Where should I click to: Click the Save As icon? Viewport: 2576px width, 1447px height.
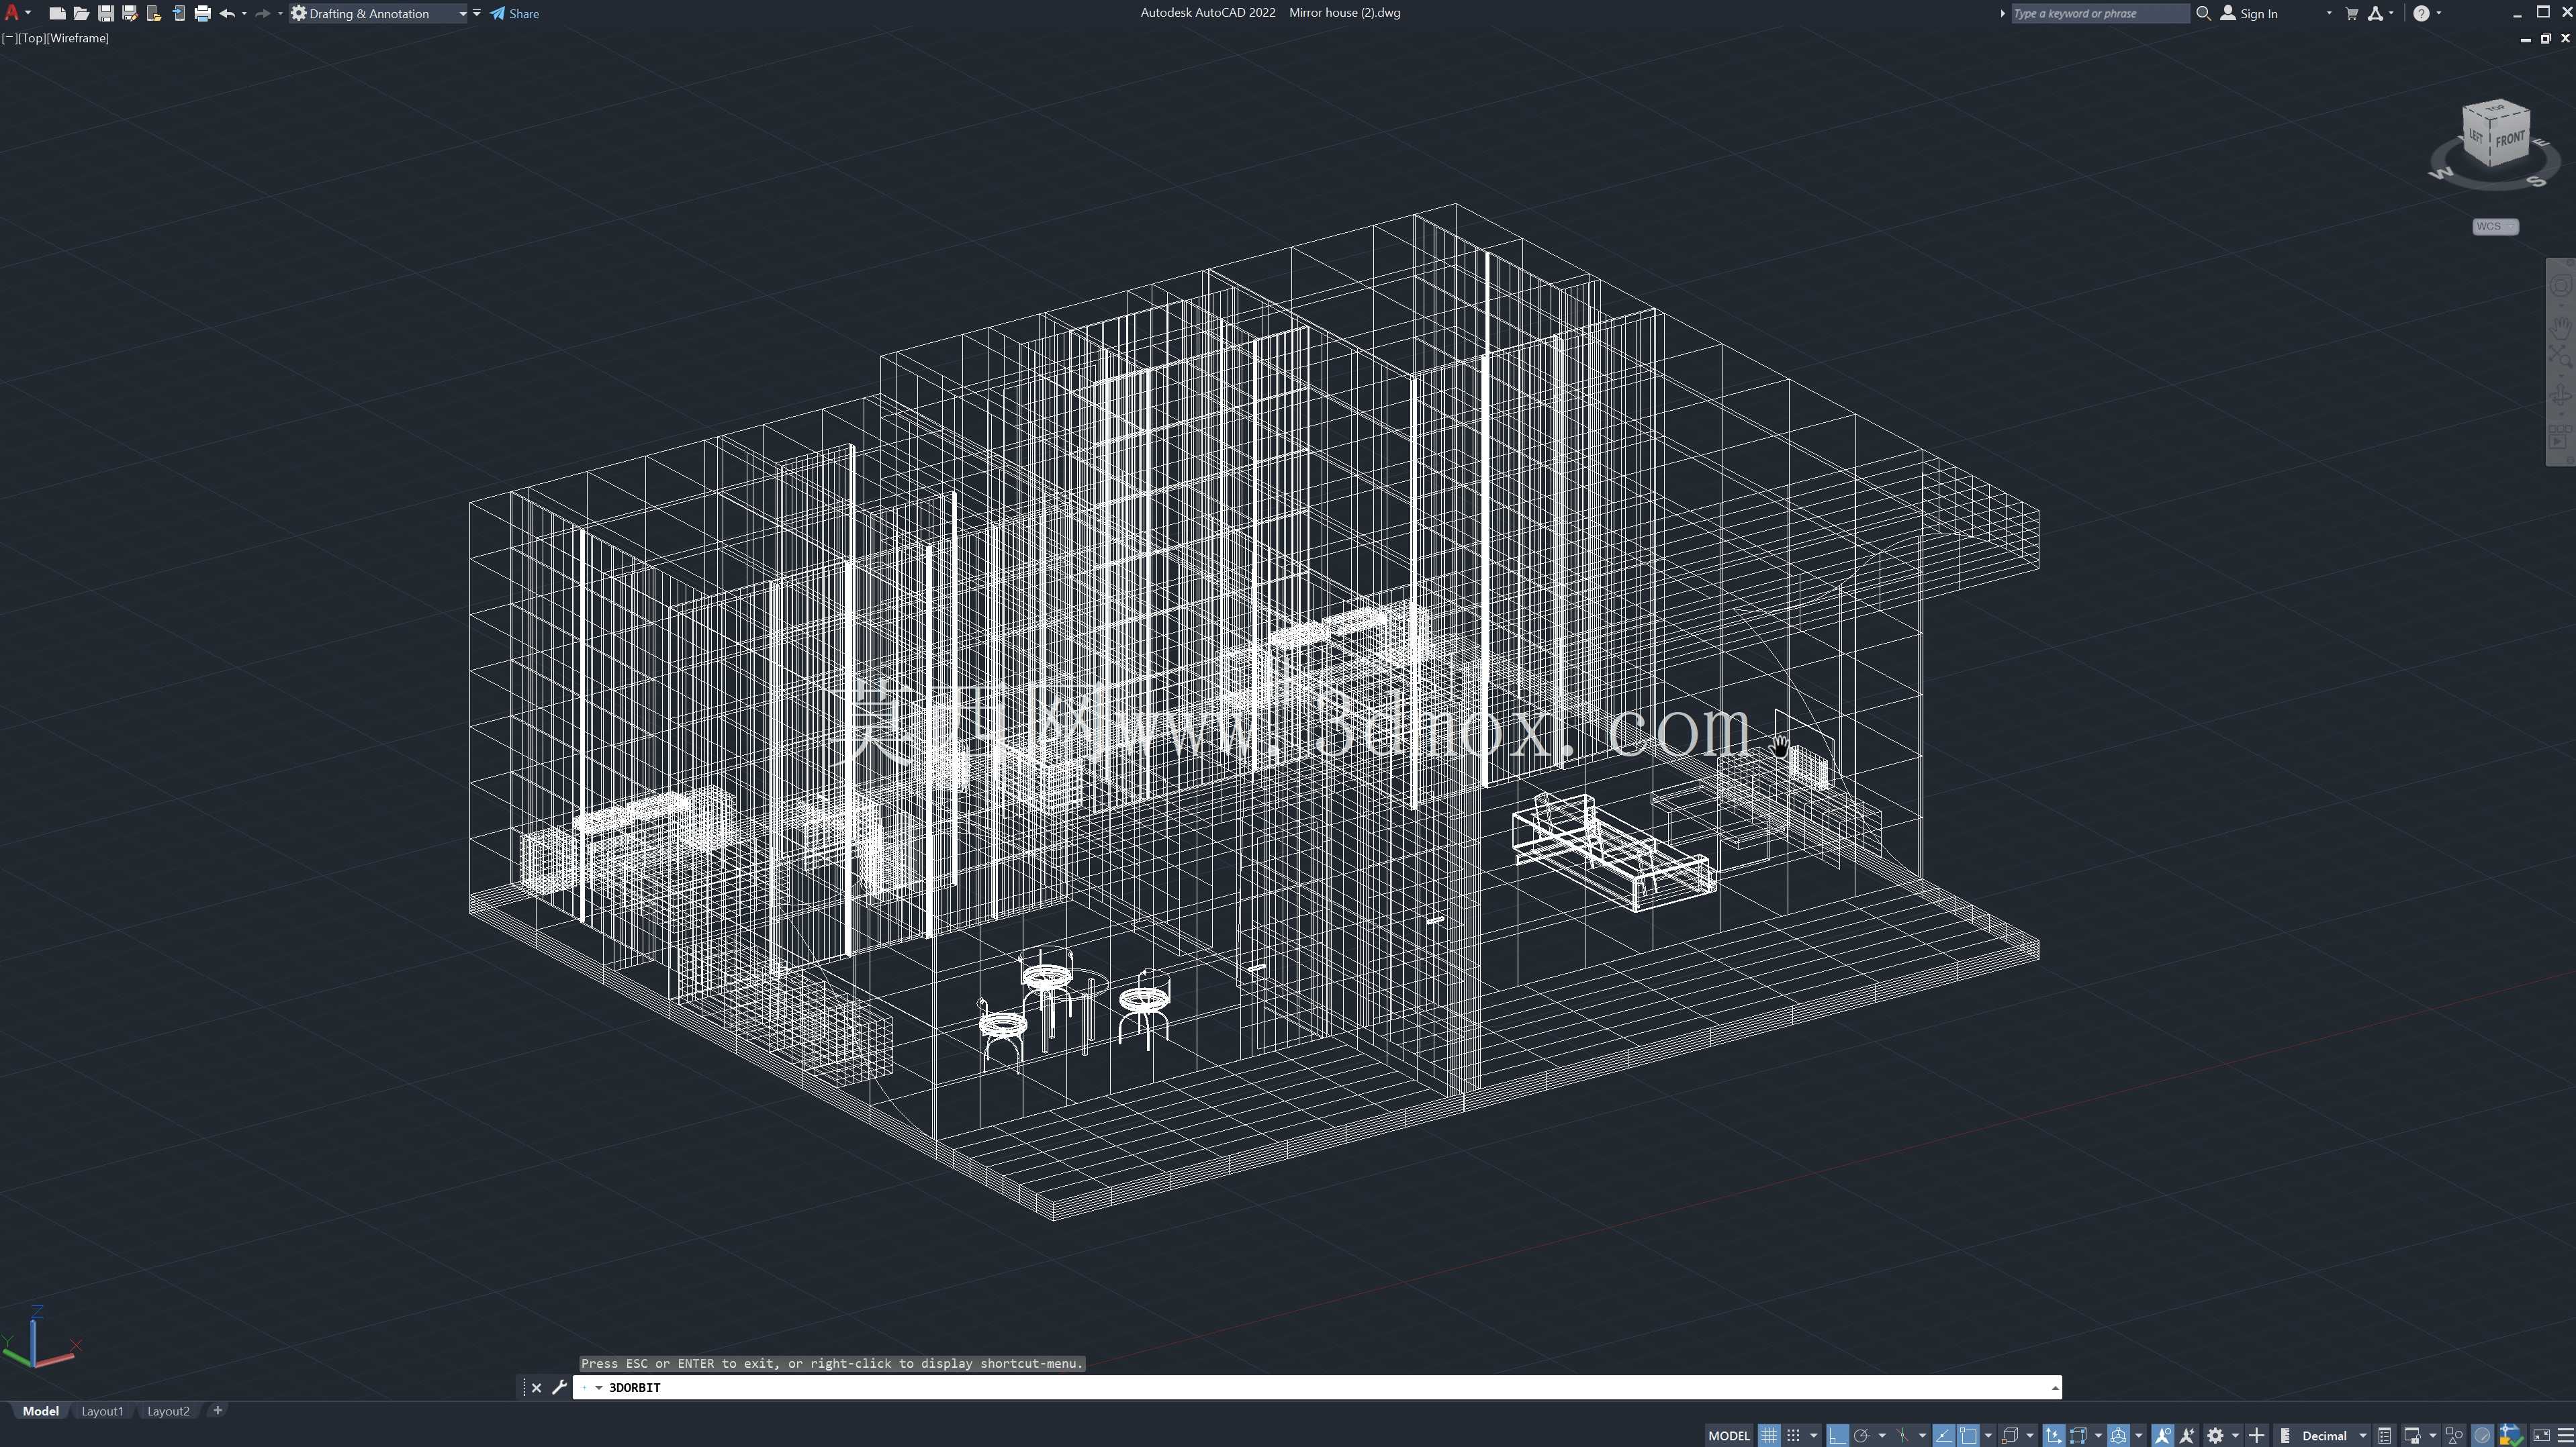tap(129, 13)
